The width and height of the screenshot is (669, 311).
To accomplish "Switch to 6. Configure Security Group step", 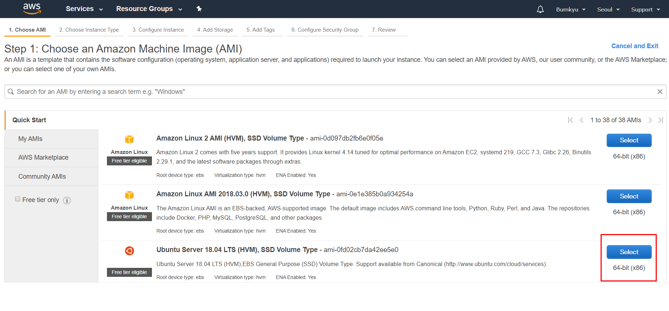I will pos(325,30).
